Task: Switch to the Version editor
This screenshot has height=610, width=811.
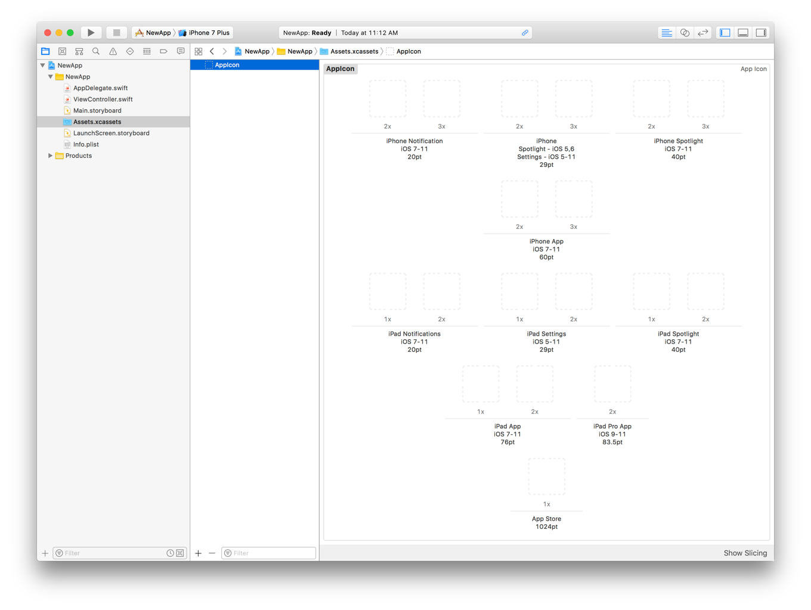Action: pos(703,33)
